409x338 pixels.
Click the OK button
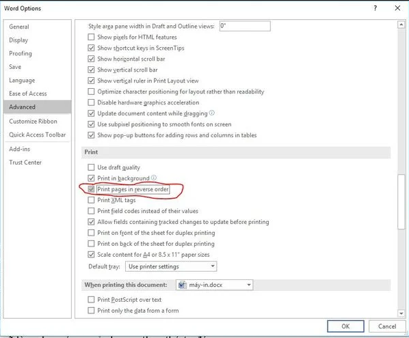click(x=345, y=326)
